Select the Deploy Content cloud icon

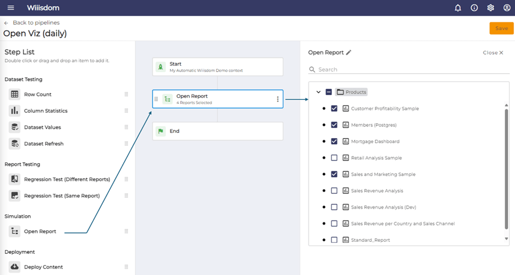(14, 267)
